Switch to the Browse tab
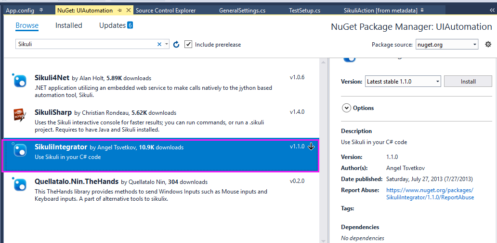This screenshot has width=497, height=243. pyautogui.click(x=27, y=25)
